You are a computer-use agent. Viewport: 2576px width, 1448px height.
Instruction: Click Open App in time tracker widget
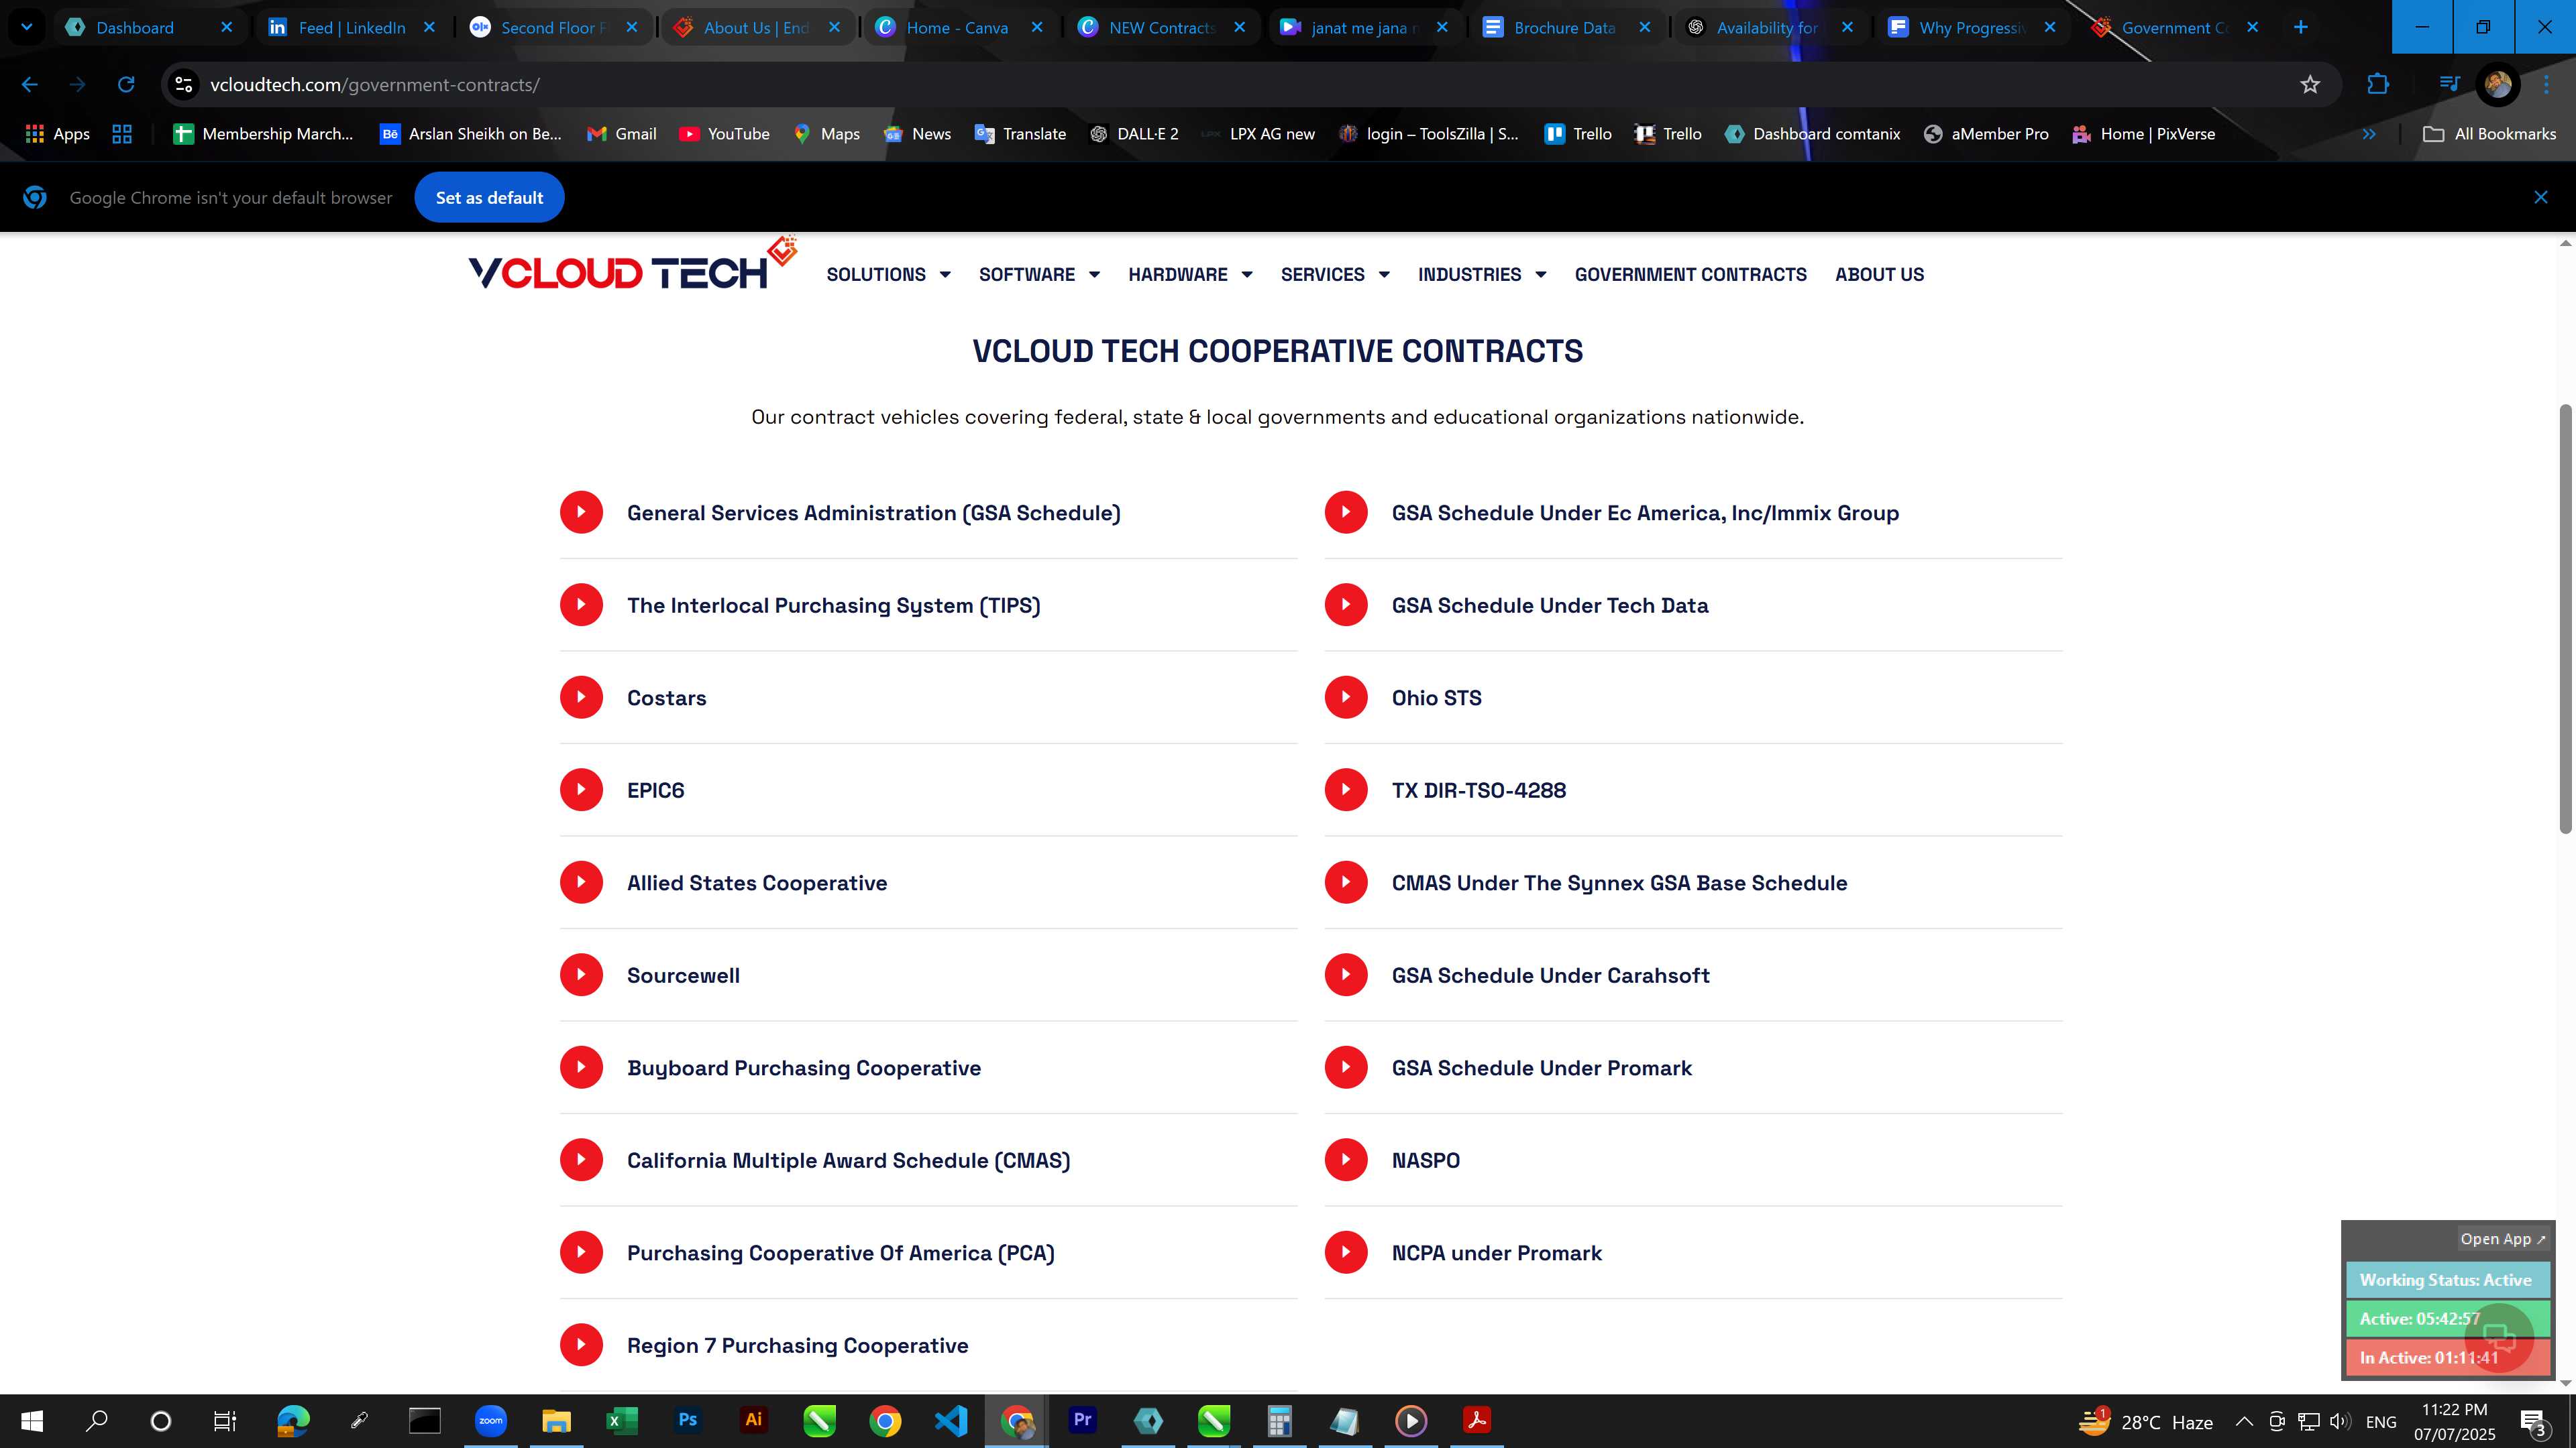pyautogui.click(x=2502, y=1239)
